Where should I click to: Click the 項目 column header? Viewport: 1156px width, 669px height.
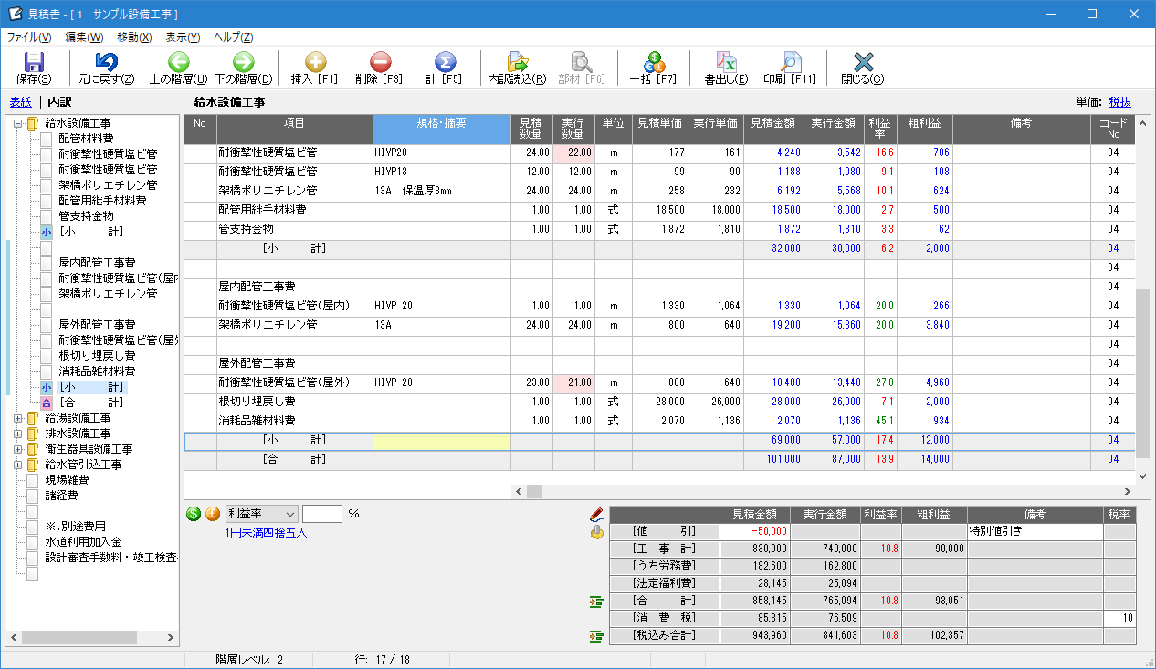294,129
